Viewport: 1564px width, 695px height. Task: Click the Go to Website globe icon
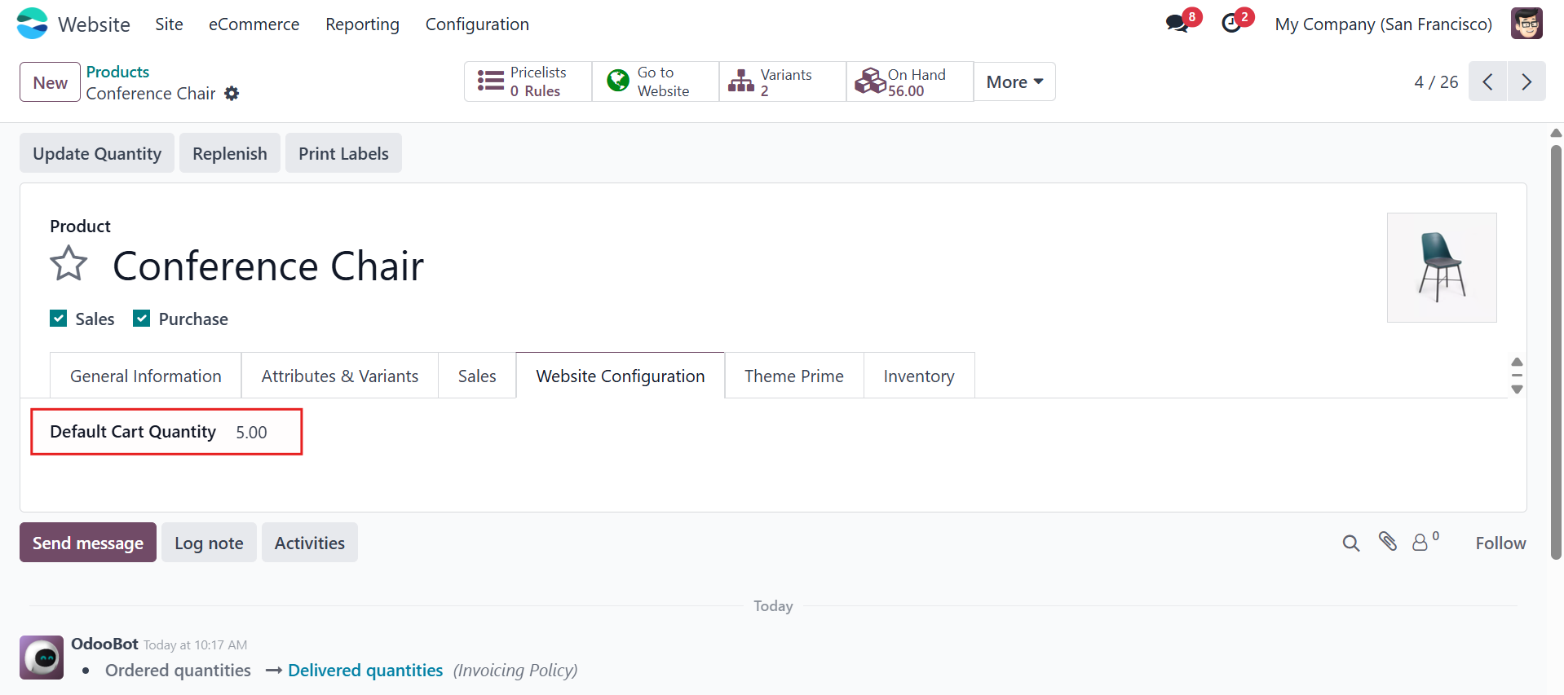(618, 81)
